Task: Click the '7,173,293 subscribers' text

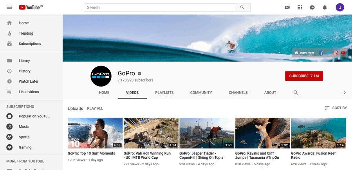Action: pos(135,80)
